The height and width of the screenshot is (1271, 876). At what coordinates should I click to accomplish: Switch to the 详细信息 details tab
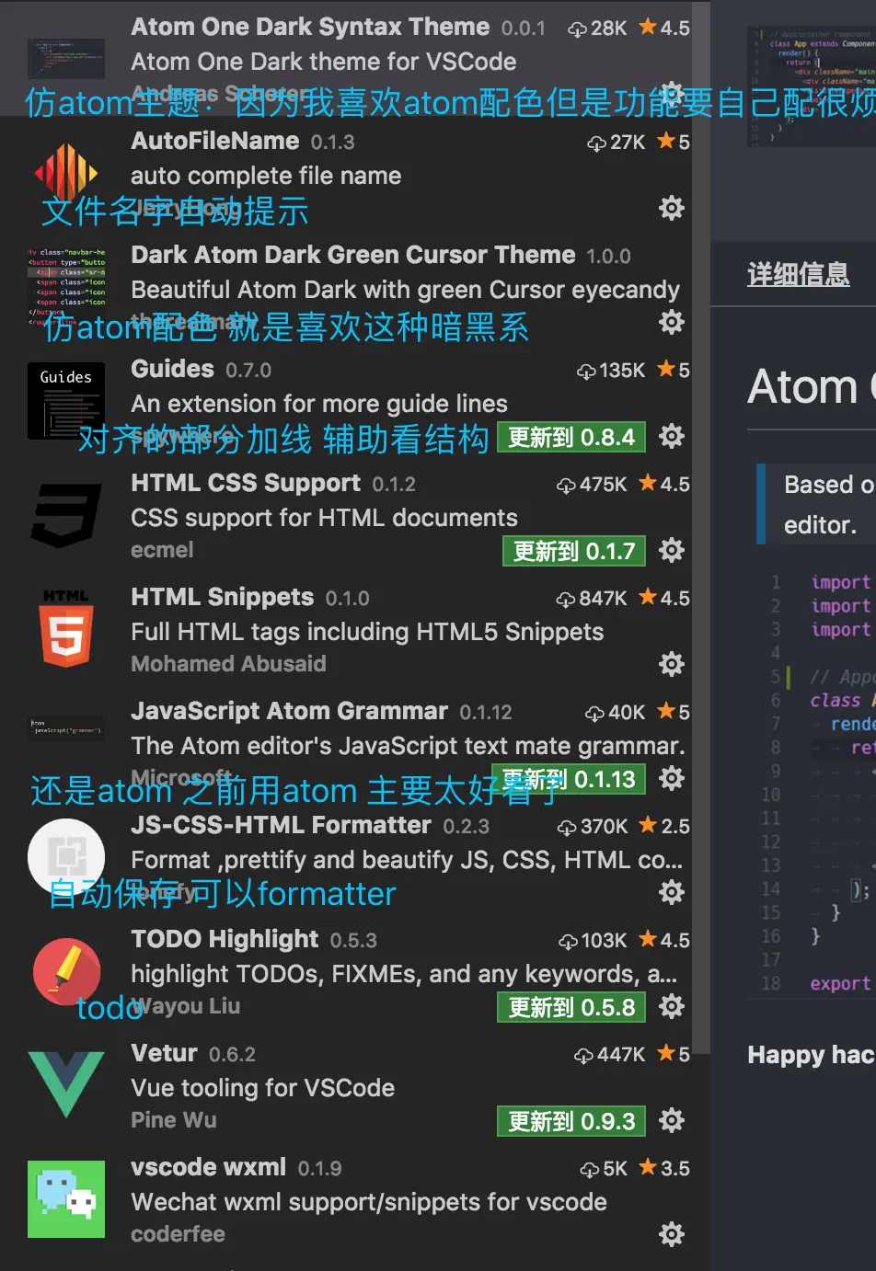pos(798,274)
